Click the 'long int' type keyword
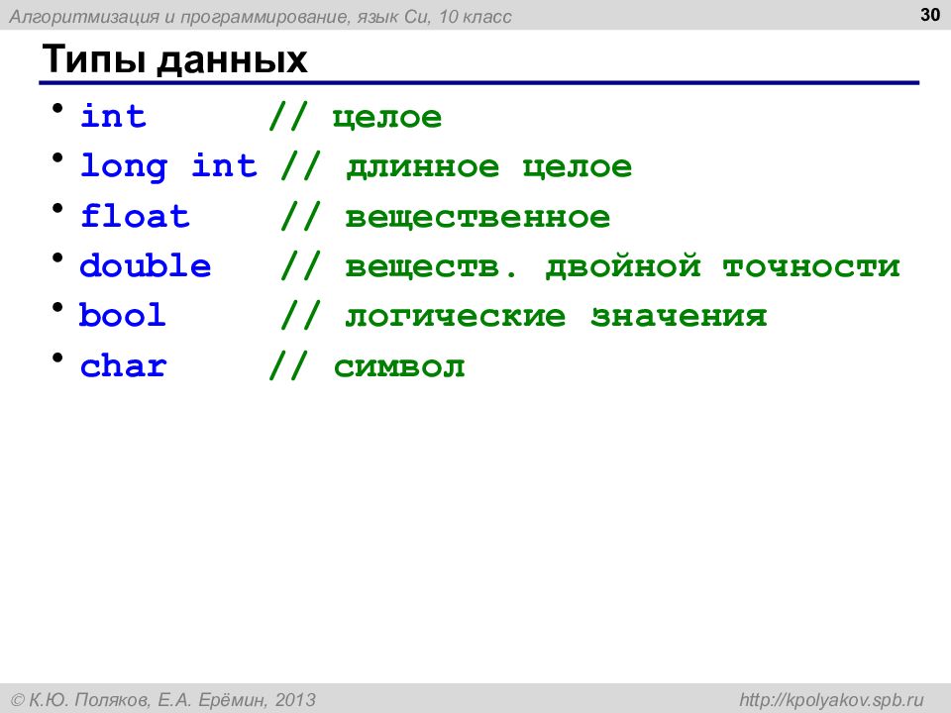951x713 pixels. 168,166
